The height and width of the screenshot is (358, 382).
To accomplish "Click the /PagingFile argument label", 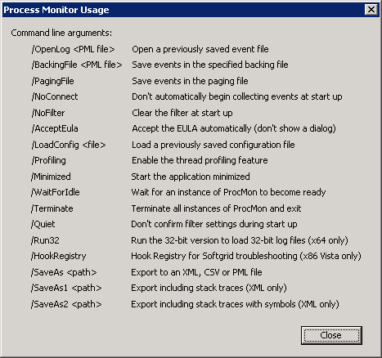I will (x=52, y=81).
